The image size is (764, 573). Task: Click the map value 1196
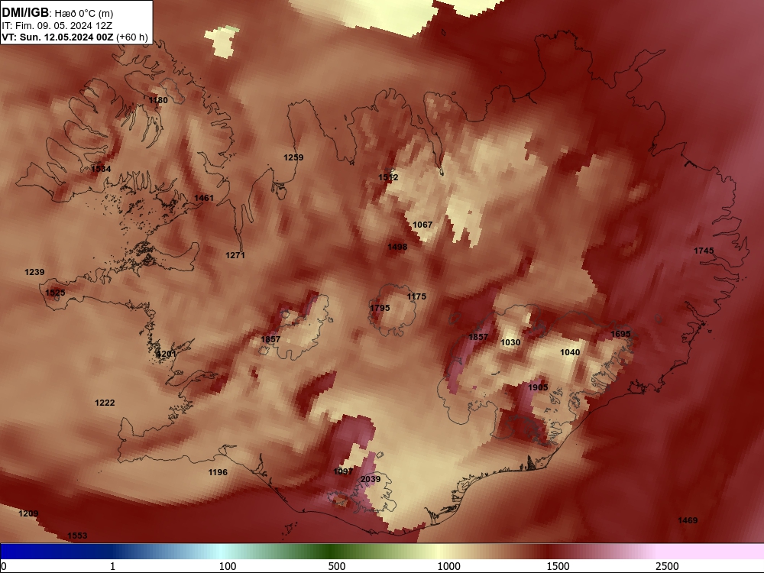pyautogui.click(x=218, y=472)
